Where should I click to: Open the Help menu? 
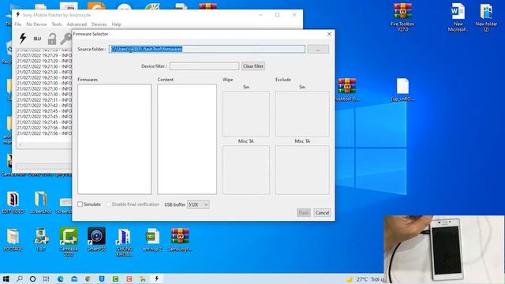point(116,24)
